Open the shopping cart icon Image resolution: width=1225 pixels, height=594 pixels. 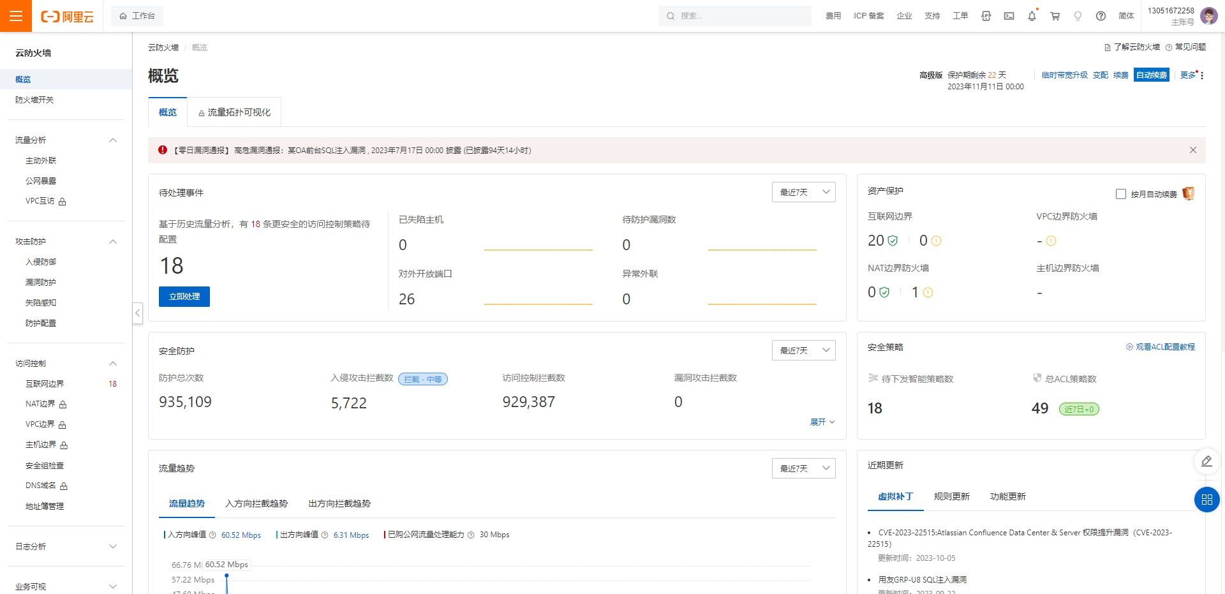coord(1055,16)
